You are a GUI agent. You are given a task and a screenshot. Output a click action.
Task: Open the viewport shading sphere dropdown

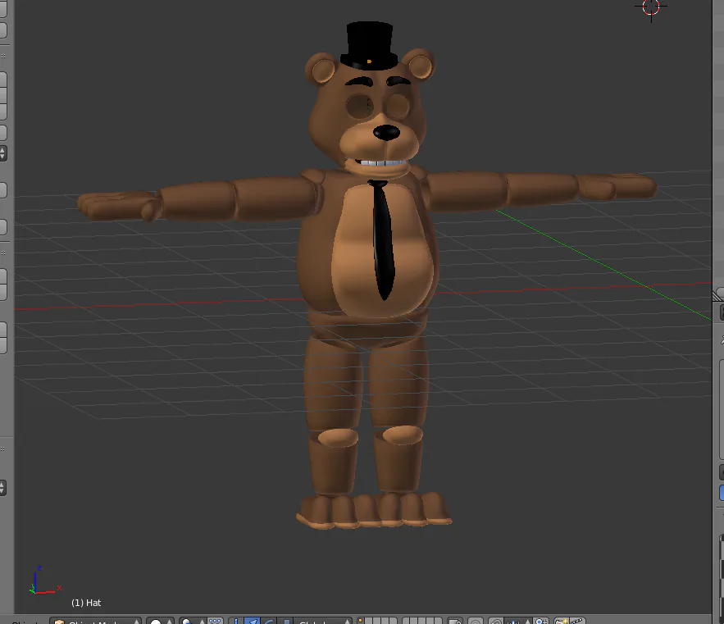(x=161, y=622)
